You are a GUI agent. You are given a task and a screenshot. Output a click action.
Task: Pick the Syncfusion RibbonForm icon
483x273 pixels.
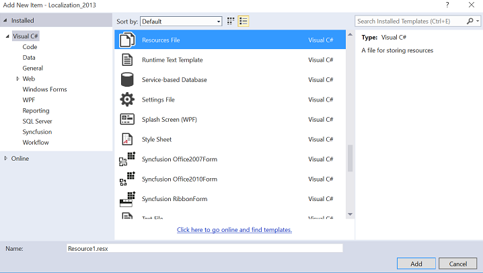[127, 199]
